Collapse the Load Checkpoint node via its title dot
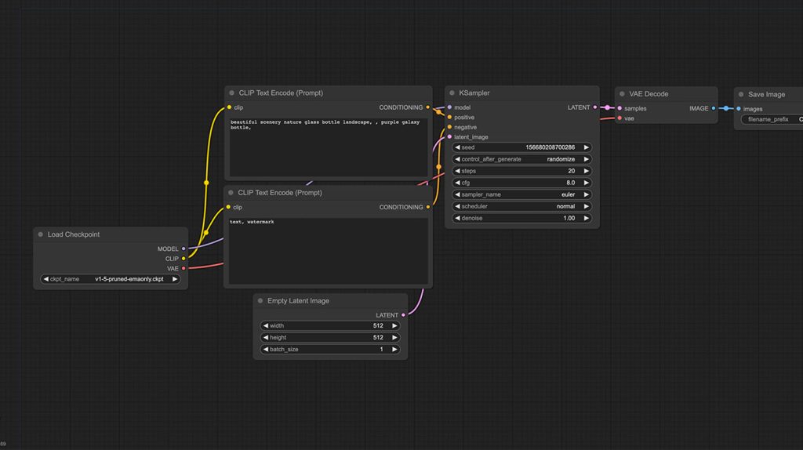This screenshot has width=803, height=450. pyautogui.click(x=41, y=234)
